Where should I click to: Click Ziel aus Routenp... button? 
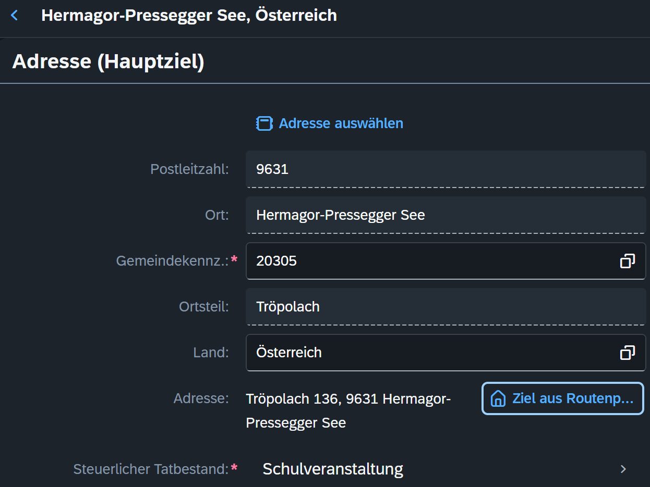coord(562,398)
